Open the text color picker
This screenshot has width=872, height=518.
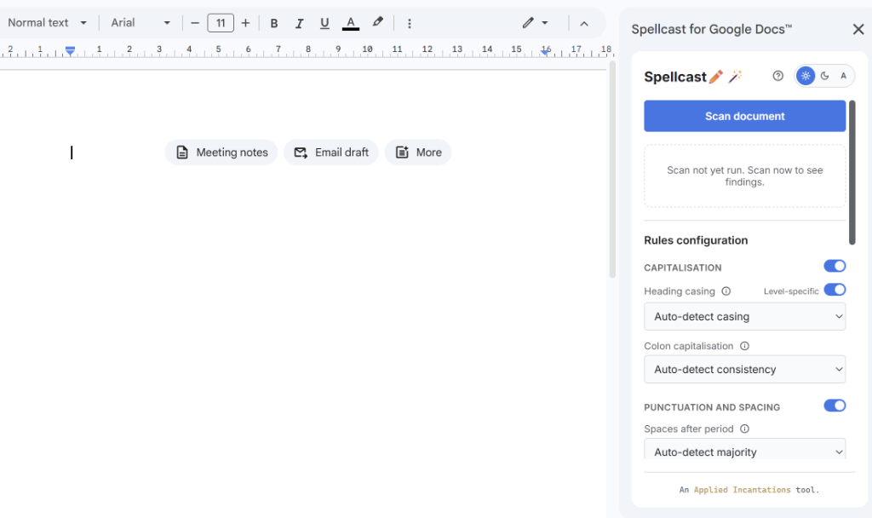[x=350, y=23]
